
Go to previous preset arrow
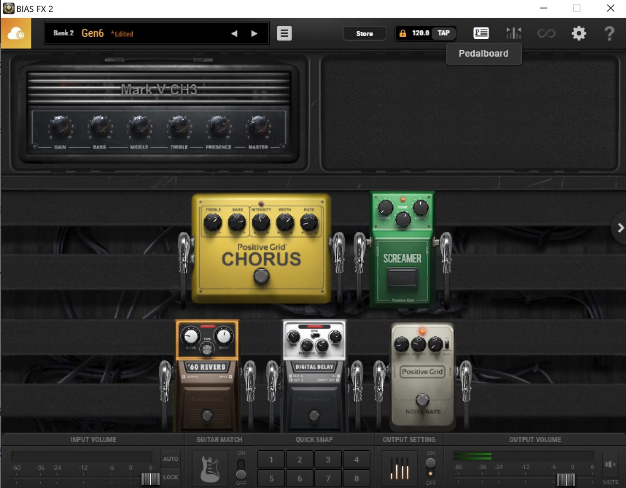pyautogui.click(x=234, y=34)
